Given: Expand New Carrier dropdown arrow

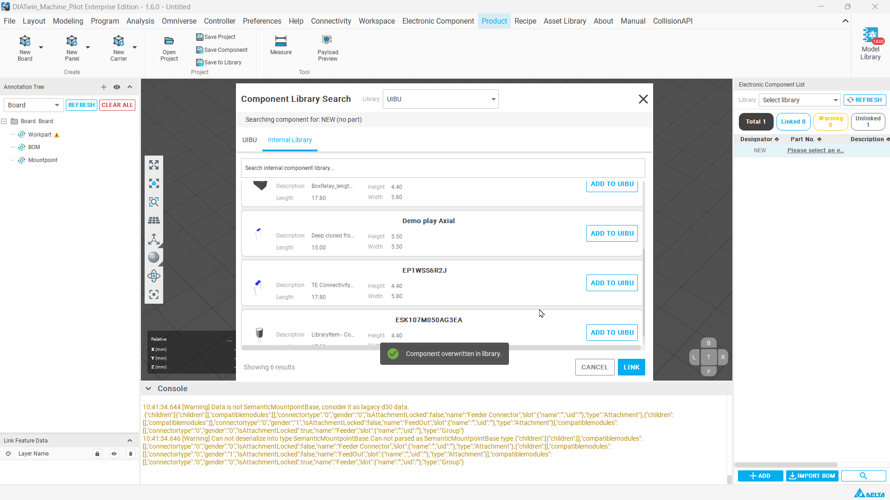Looking at the screenshot, I should click(x=134, y=47).
